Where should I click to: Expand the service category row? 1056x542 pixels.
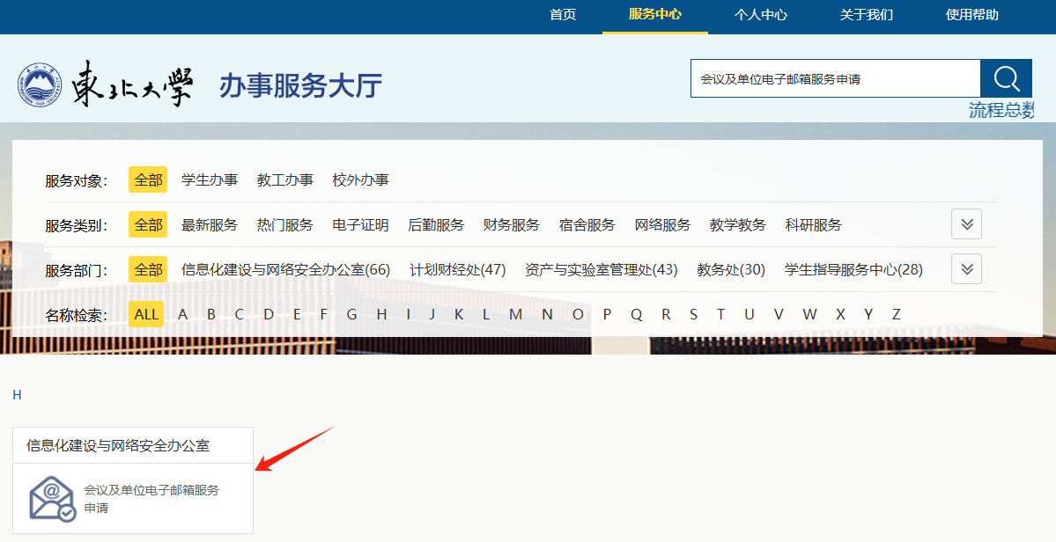click(966, 224)
